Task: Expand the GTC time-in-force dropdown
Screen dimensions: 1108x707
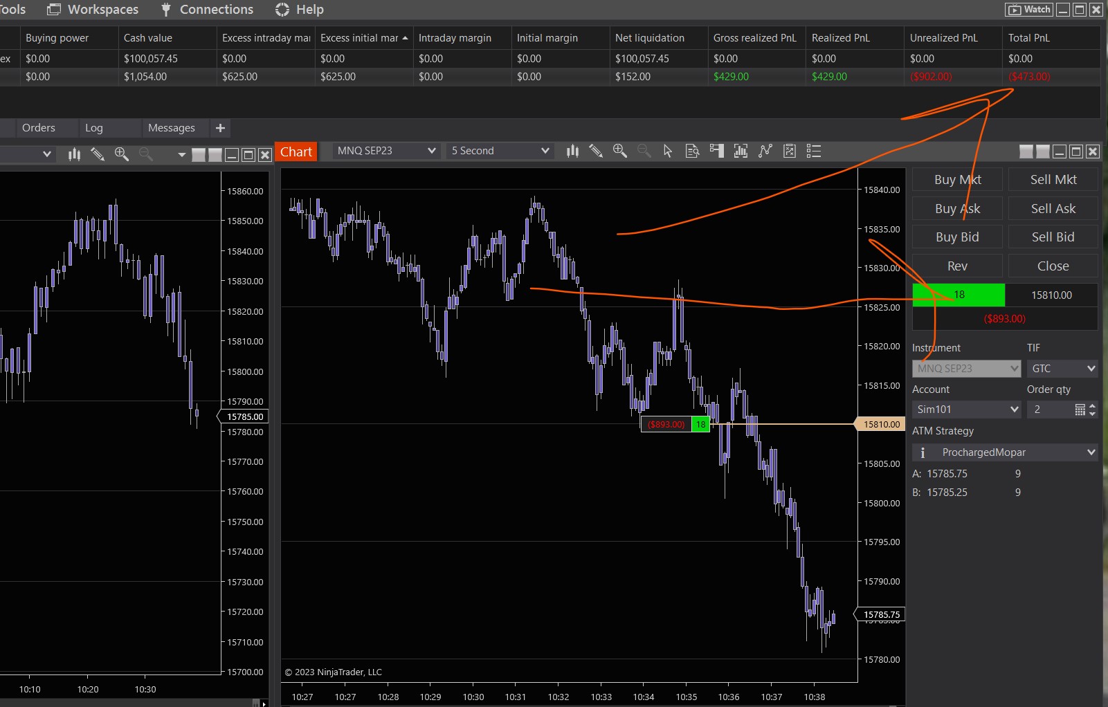Action: click(1062, 369)
